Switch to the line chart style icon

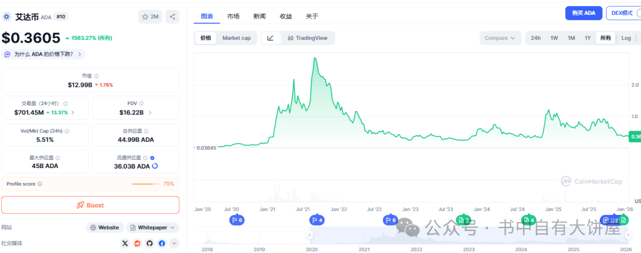[271, 38]
